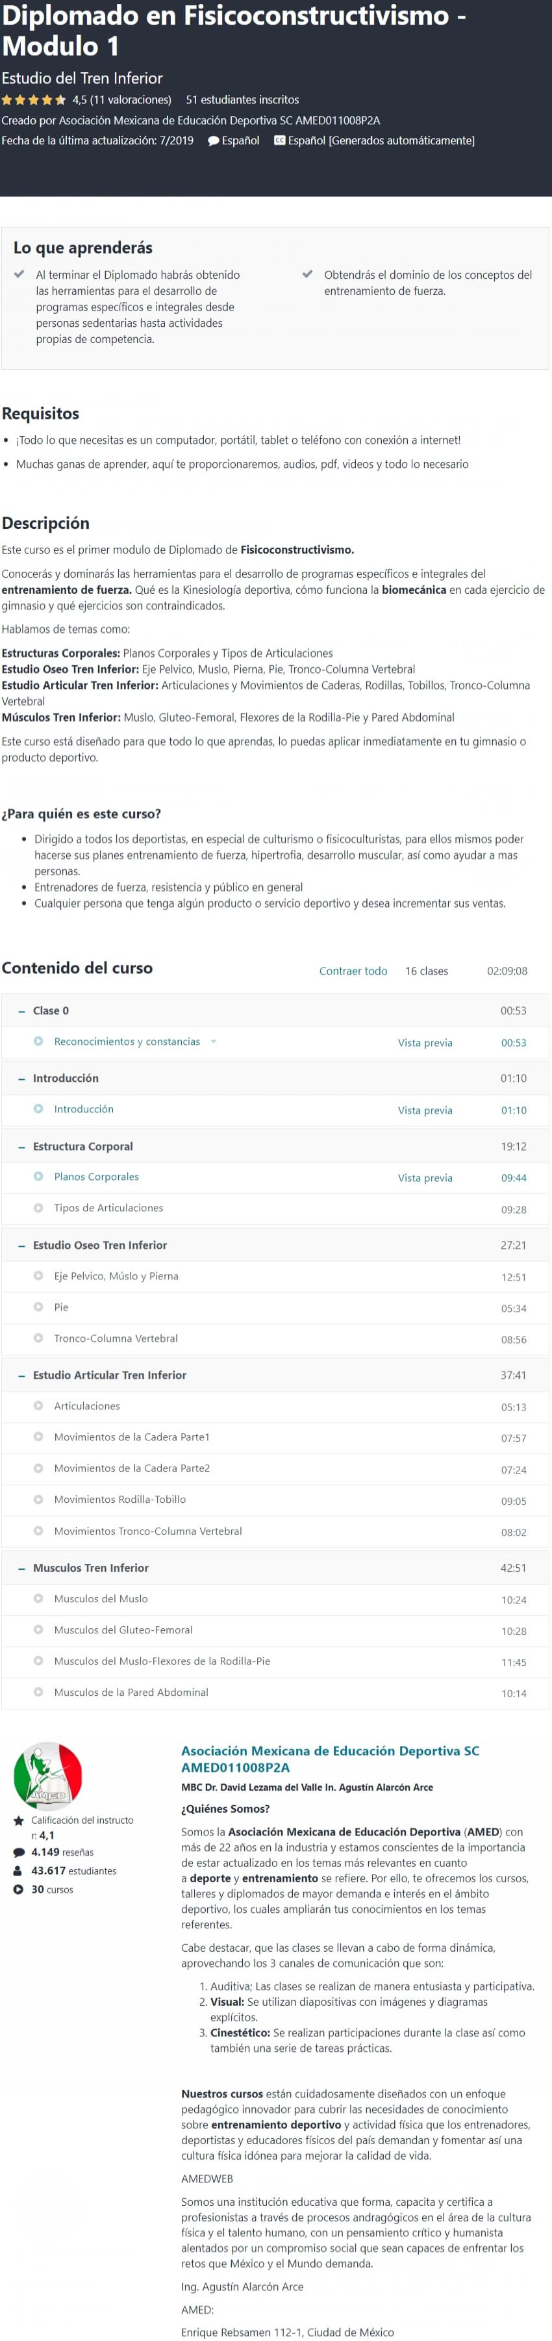Image resolution: width=552 pixels, height=2341 pixels.
Task: Collapse the Introducción section header
Action: click(275, 1078)
